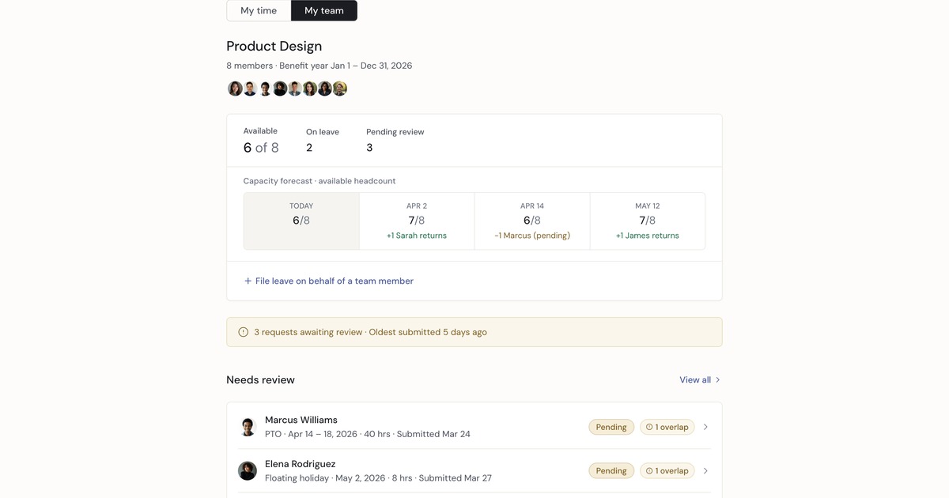Click the chevron next to View all
This screenshot has height=498, width=949.
717,380
